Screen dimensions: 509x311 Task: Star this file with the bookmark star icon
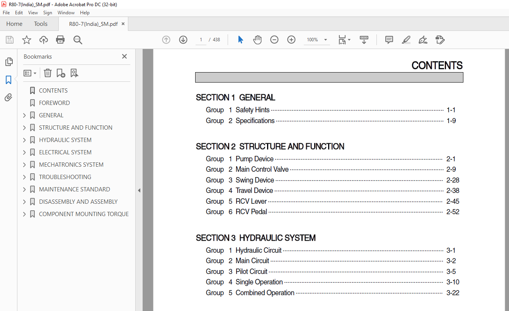point(27,40)
